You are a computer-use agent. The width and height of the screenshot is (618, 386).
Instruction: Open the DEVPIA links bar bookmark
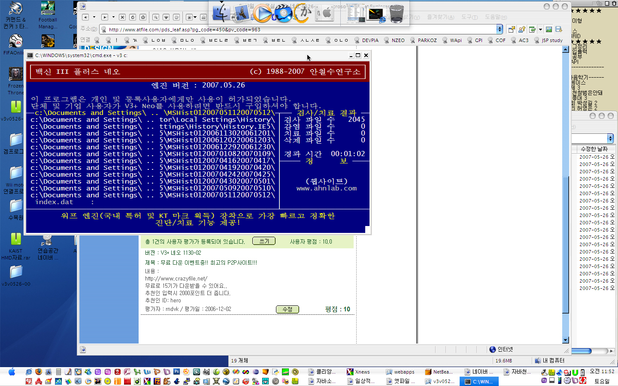(367, 40)
